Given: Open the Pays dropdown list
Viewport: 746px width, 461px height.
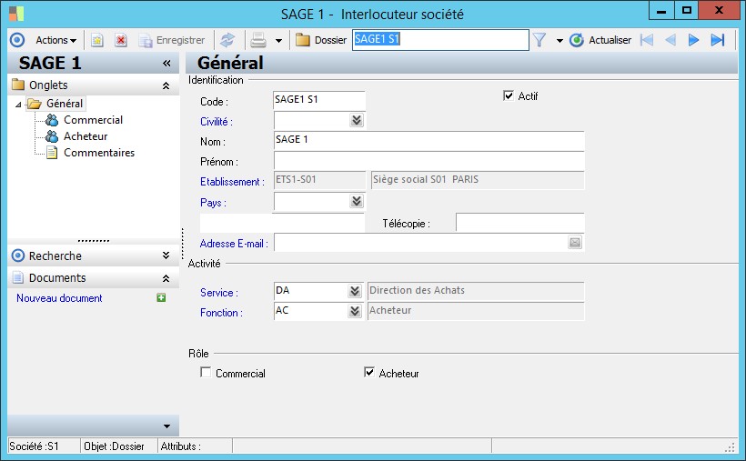Looking at the screenshot, I should [356, 201].
